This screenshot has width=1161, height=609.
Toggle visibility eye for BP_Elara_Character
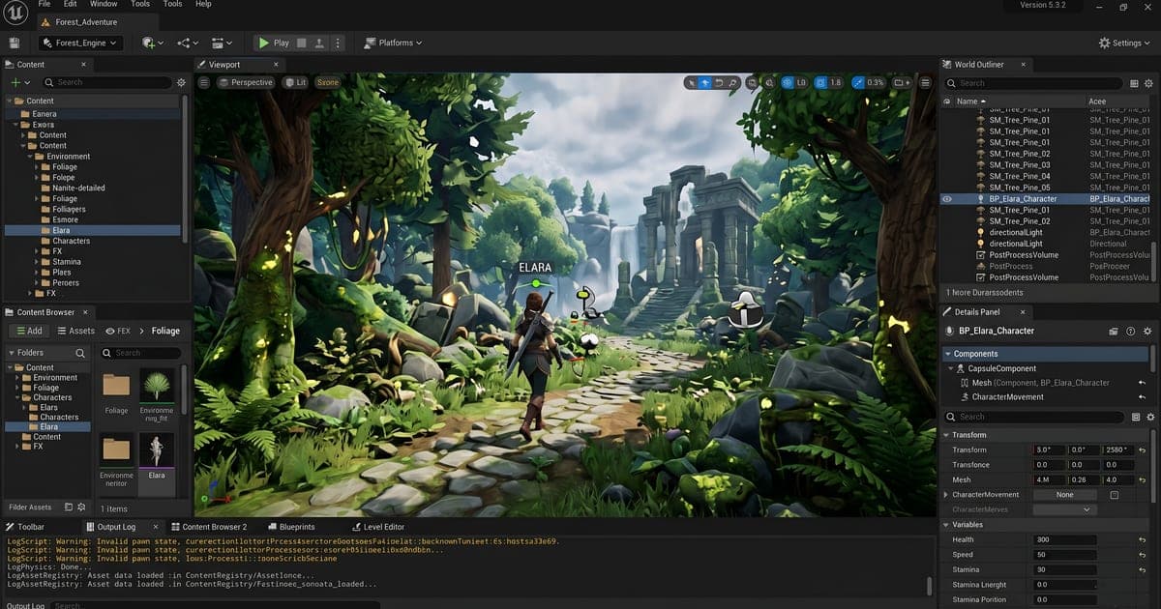(947, 199)
